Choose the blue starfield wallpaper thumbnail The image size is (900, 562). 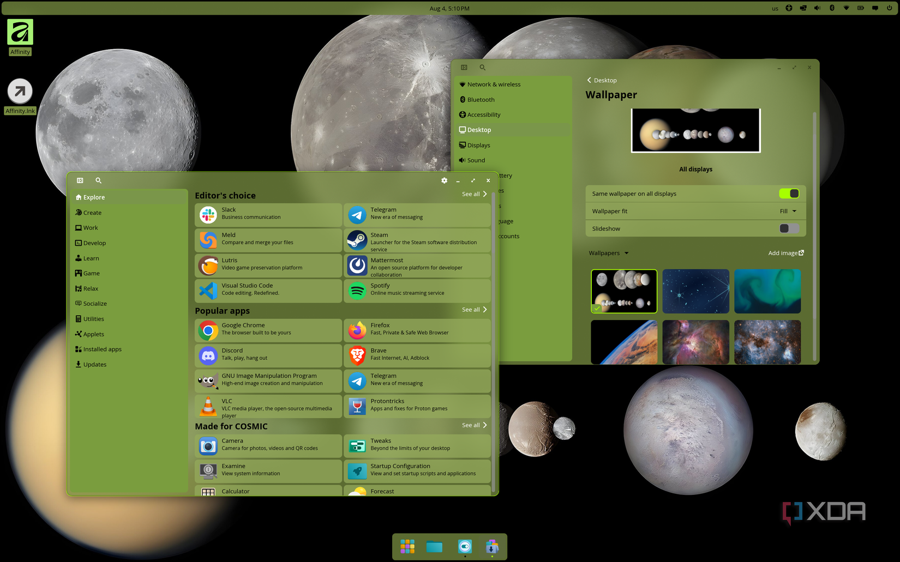[x=695, y=291]
